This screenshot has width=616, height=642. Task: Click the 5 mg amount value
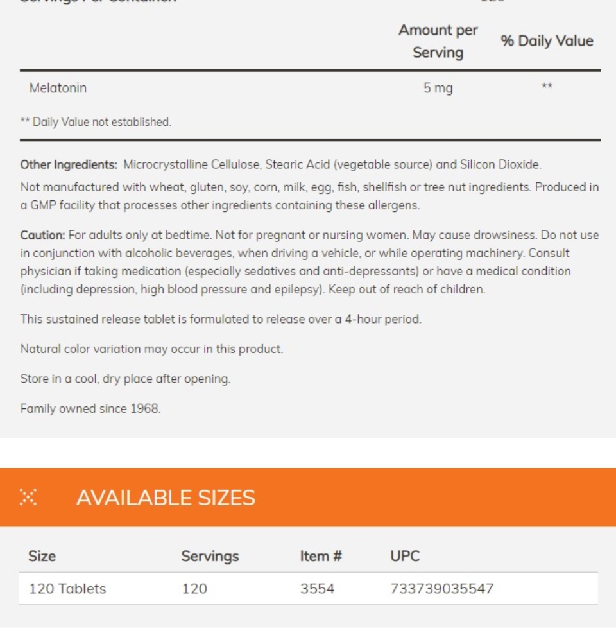point(438,88)
